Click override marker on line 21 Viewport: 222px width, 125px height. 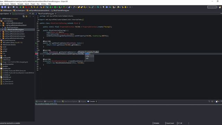(36, 43)
